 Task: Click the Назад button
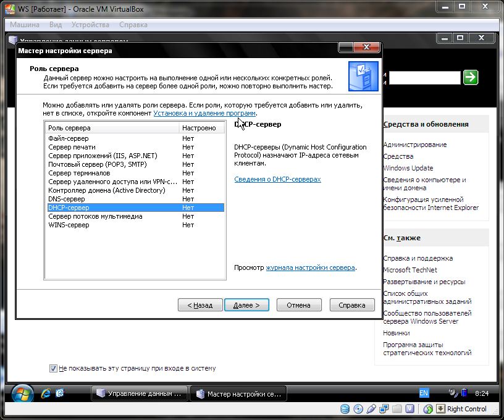coord(200,305)
